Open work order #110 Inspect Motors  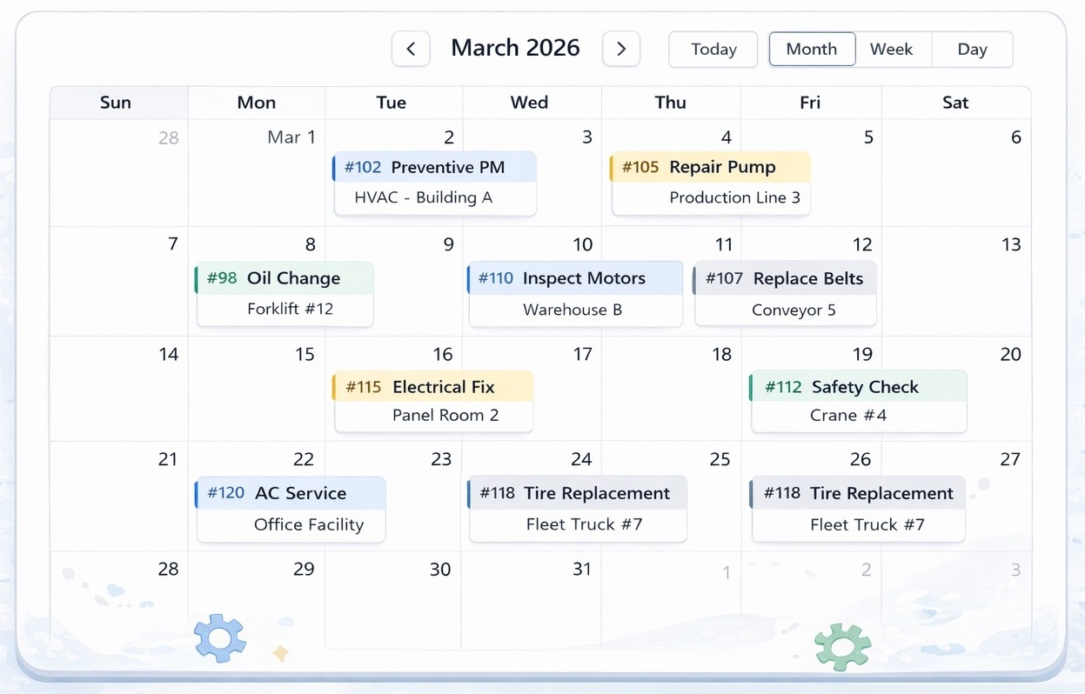click(575, 294)
